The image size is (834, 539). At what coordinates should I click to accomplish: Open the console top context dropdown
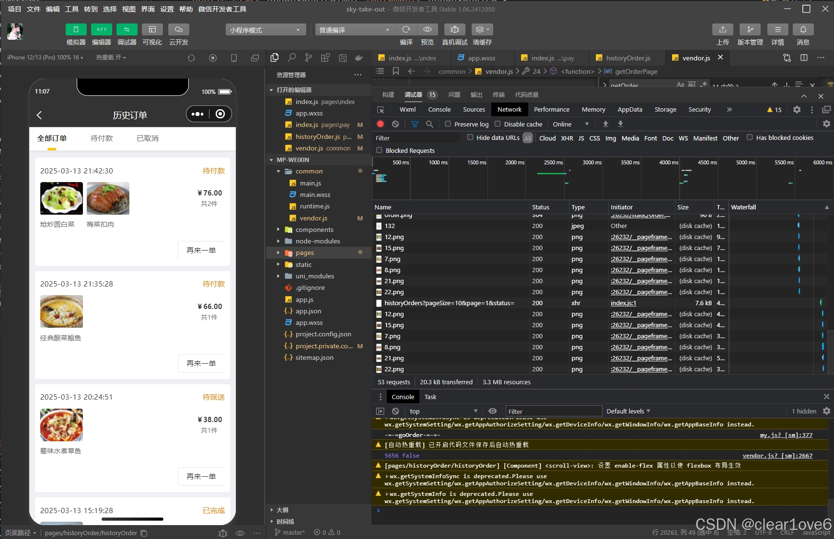pos(443,411)
